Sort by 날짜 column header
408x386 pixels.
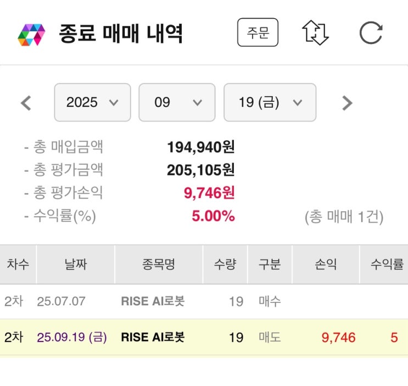[x=75, y=264]
